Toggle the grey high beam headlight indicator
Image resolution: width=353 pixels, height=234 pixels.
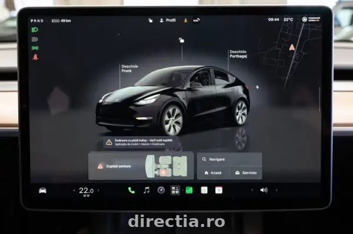tap(35, 39)
